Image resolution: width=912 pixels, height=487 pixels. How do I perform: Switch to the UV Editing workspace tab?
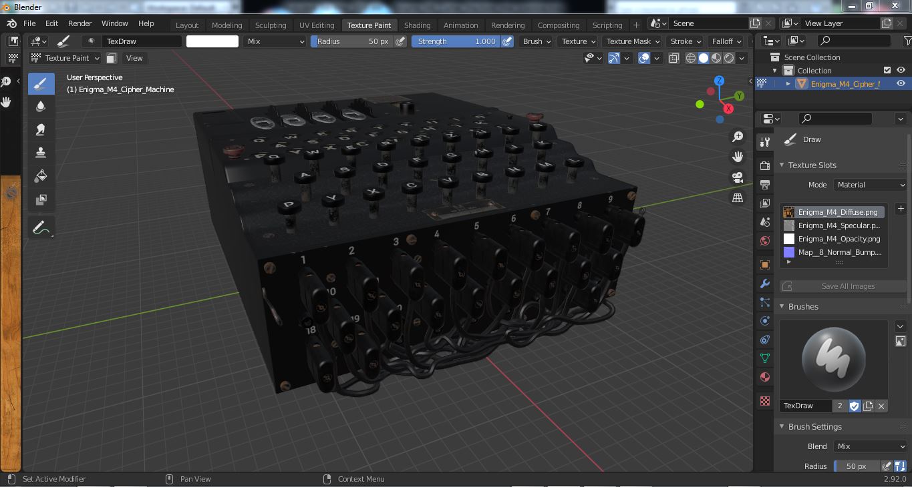pos(317,25)
